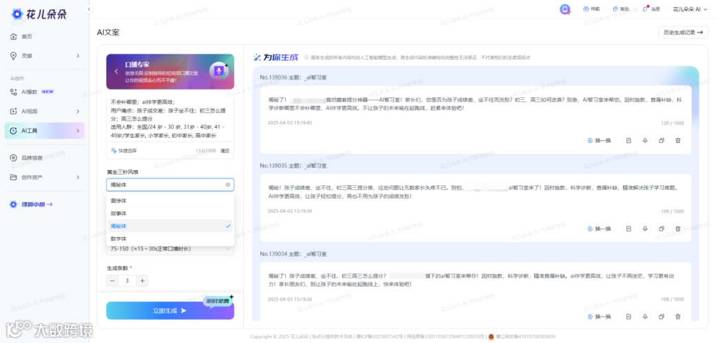
Task: Click the AI文案 page title
Action: [x=108, y=32]
